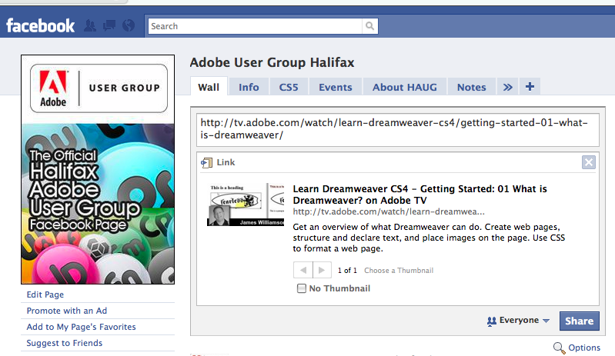Switch to the About HAUG tab
The width and height of the screenshot is (615, 356).
[404, 87]
